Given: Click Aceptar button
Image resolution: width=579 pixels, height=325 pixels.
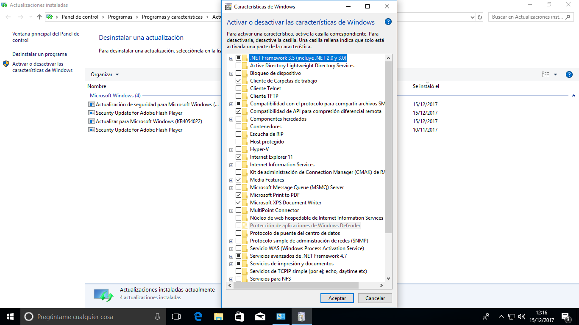Looking at the screenshot, I should [x=337, y=298].
